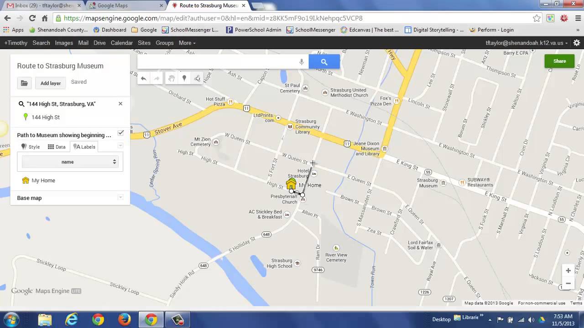Open the Chrome menu hamburger icon

577,18
